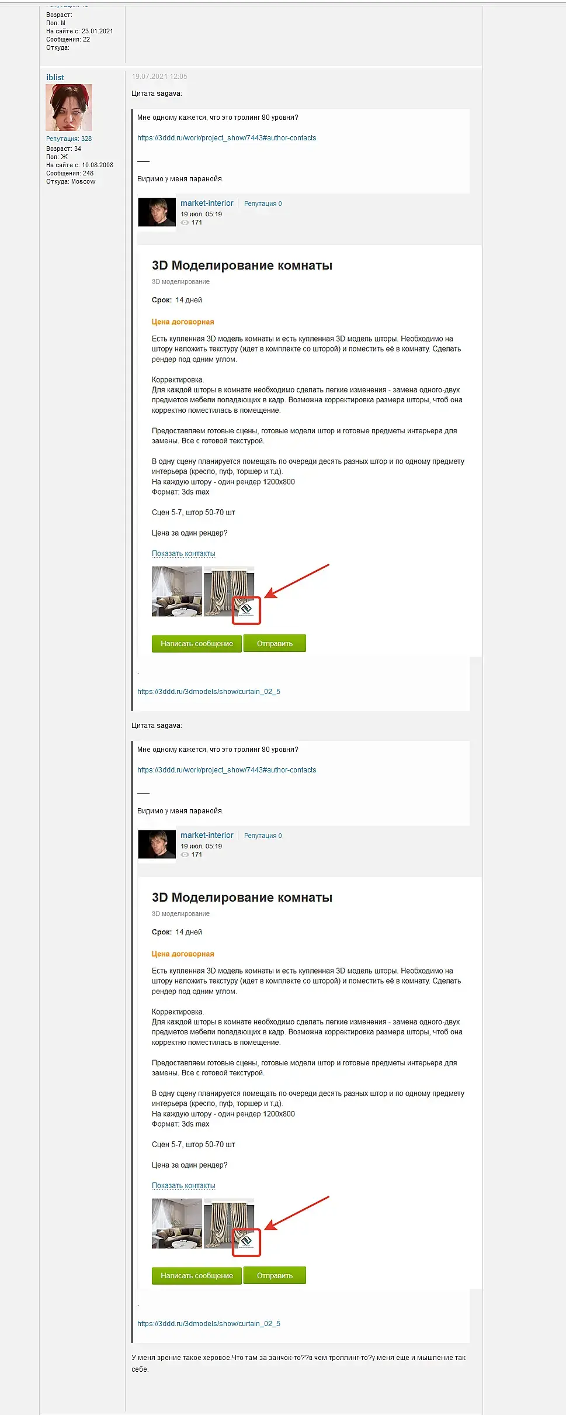Click first 'Написать сообщение' green button
Viewport: 566px width, 1415px height.
pos(197,643)
